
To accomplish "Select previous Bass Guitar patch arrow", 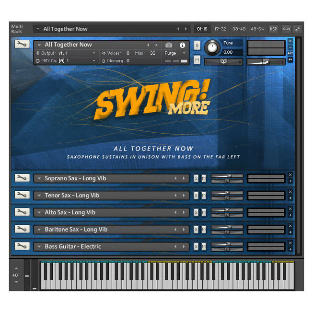I will click(175, 246).
